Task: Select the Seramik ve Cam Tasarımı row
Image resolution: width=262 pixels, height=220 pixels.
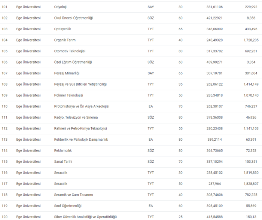Action: (x=73, y=195)
